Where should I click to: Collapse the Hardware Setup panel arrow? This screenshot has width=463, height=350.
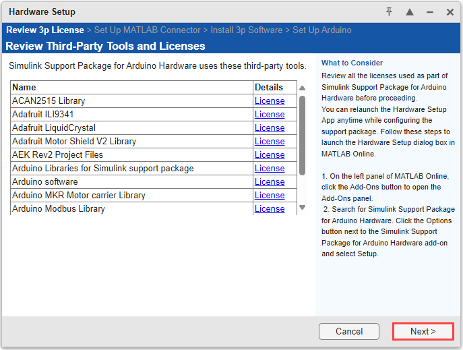pyautogui.click(x=410, y=12)
